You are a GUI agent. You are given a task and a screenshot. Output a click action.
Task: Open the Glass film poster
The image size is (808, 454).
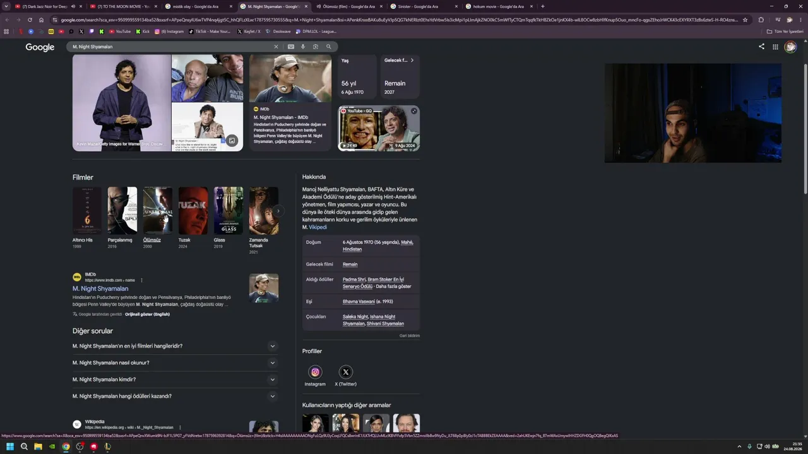pyautogui.click(x=229, y=211)
